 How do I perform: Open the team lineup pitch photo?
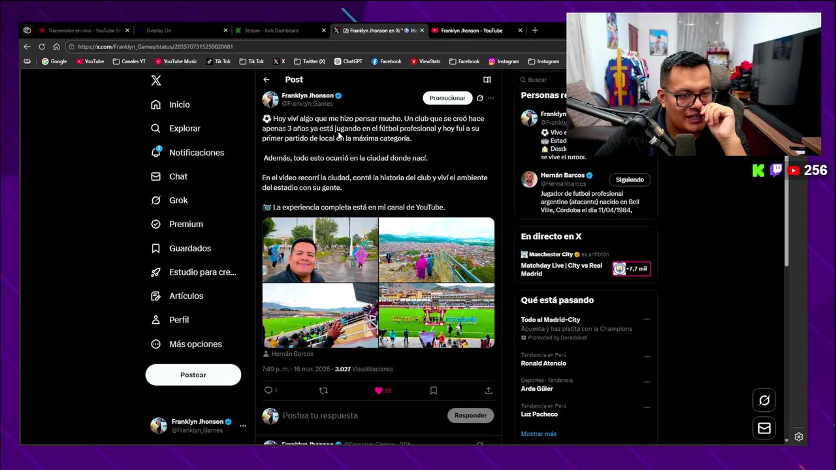[x=436, y=315]
